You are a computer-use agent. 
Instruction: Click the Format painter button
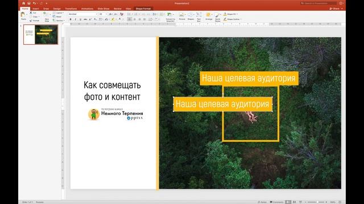(34, 20)
